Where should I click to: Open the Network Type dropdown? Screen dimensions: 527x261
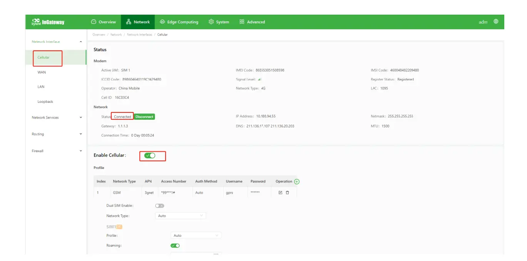(x=181, y=216)
